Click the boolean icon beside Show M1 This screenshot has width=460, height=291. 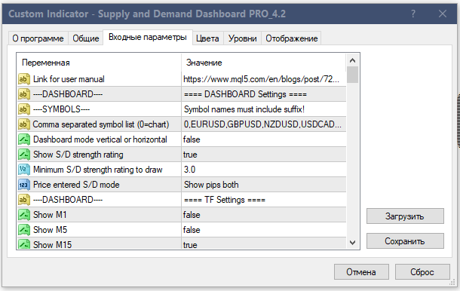pyautogui.click(x=24, y=215)
